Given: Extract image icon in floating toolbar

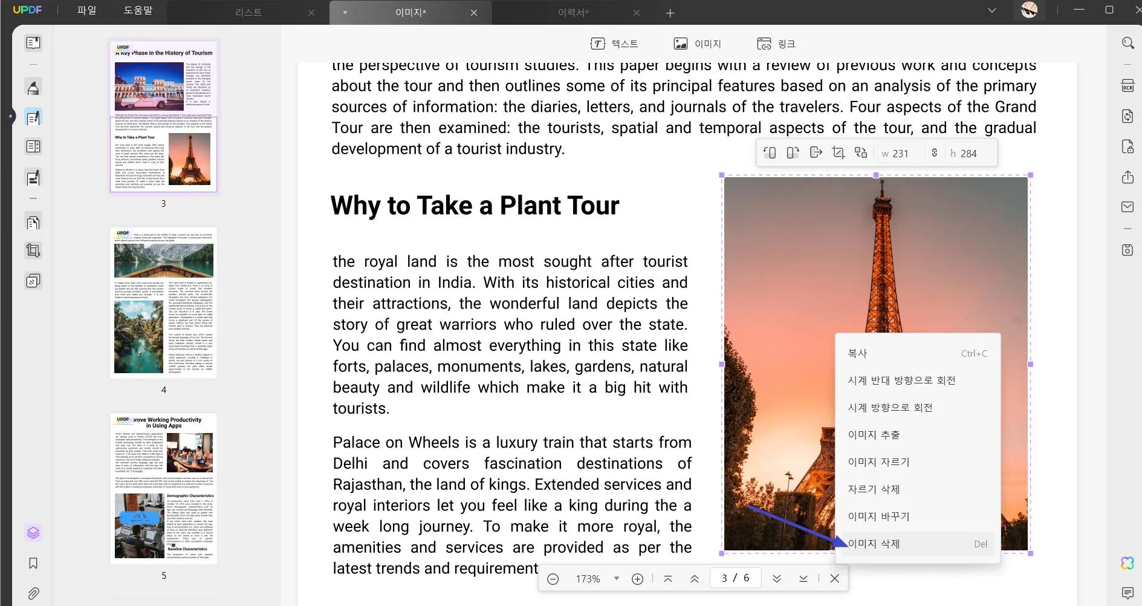Looking at the screenshot, I should tap(816, 152).
